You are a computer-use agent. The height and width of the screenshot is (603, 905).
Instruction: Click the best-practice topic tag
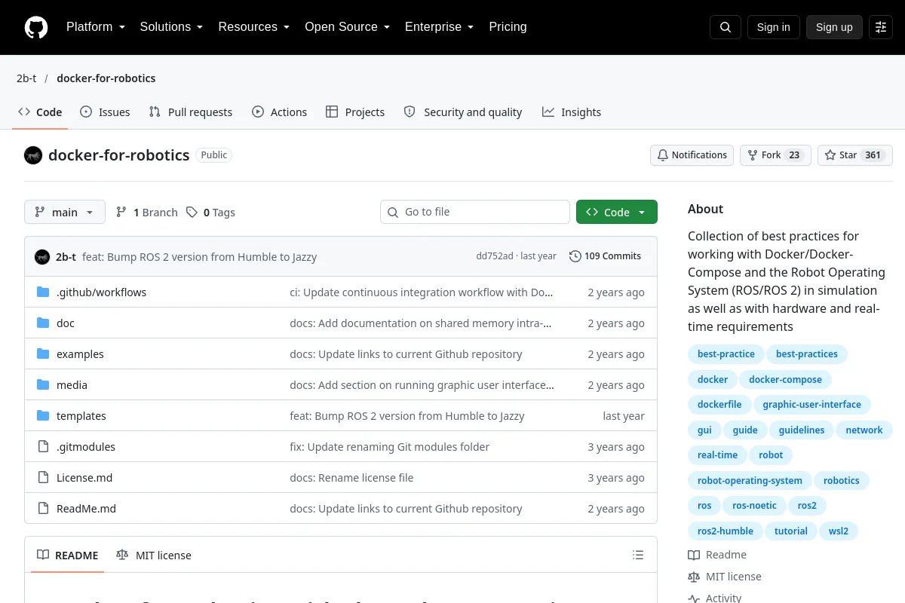726,354
